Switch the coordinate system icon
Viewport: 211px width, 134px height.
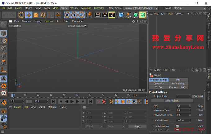tap(89, 15)
